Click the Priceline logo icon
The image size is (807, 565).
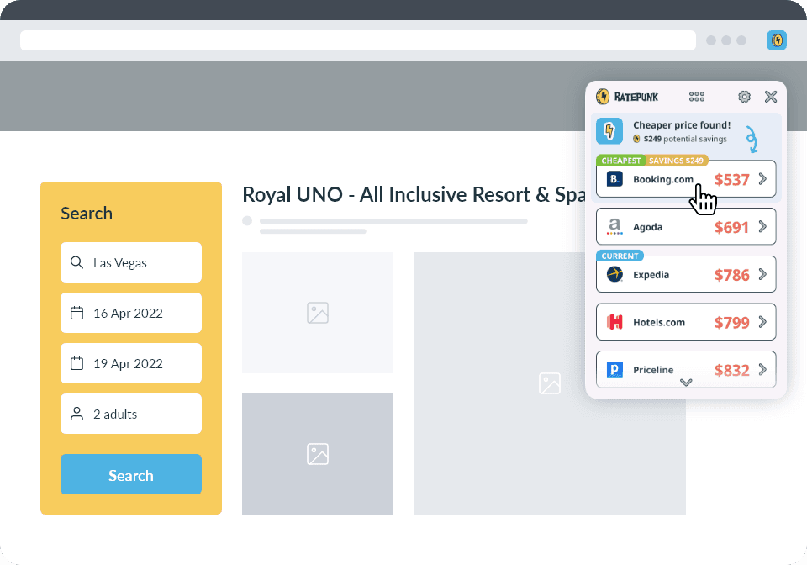click(x=614, y=369)
